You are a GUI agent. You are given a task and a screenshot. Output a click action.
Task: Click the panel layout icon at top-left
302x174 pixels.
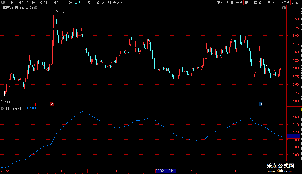click(x=3, y=2)
